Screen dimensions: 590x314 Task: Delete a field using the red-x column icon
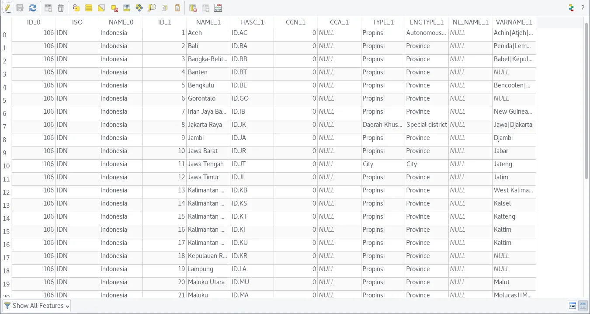[192, 7]
